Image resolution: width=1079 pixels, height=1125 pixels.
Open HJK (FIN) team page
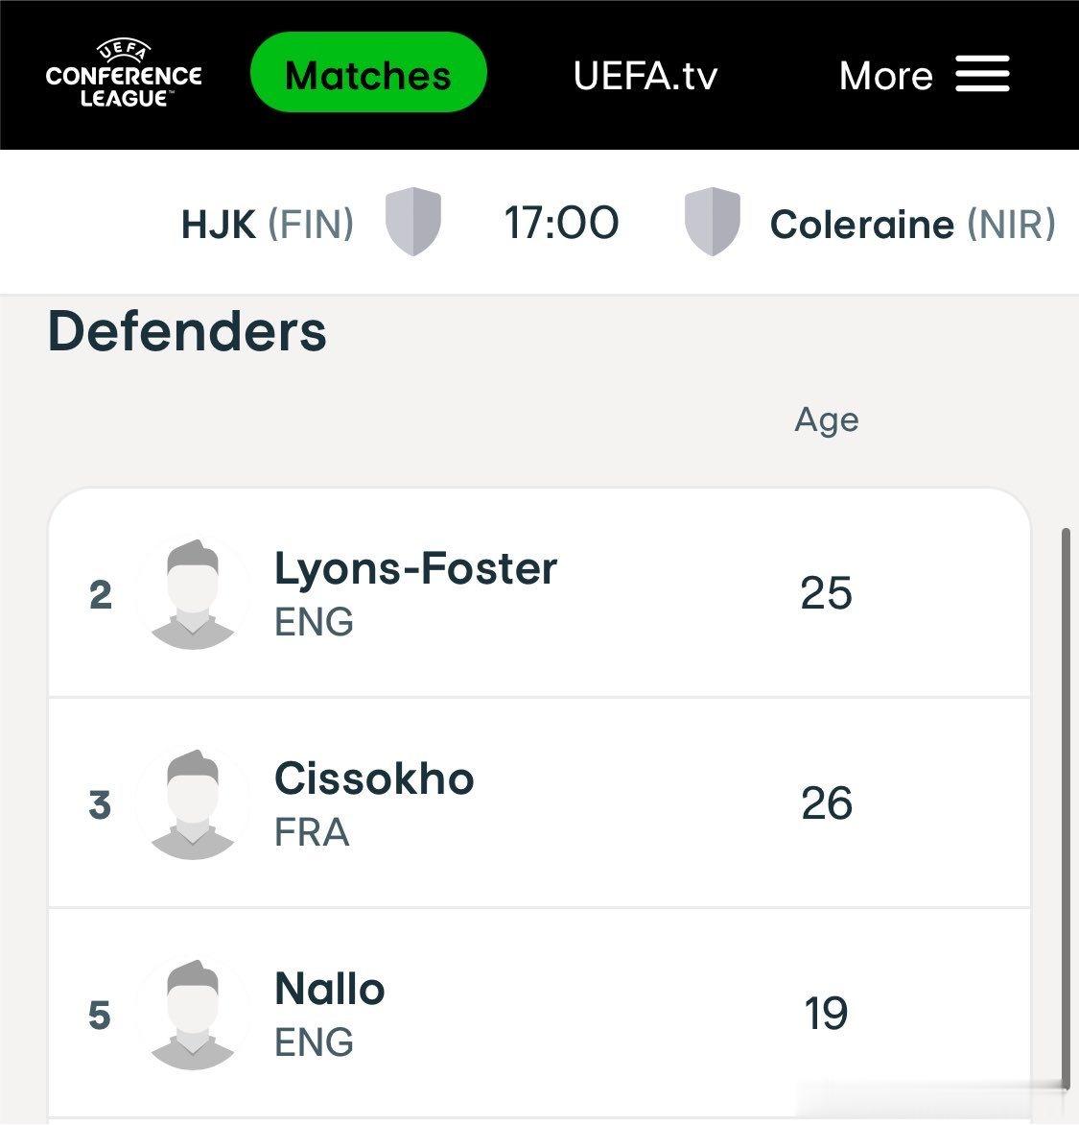(x=268, y=224)
